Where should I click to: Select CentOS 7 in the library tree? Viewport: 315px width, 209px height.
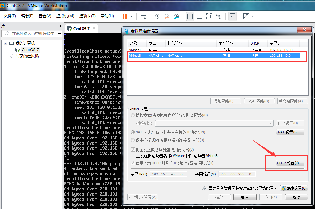[30, 50]
